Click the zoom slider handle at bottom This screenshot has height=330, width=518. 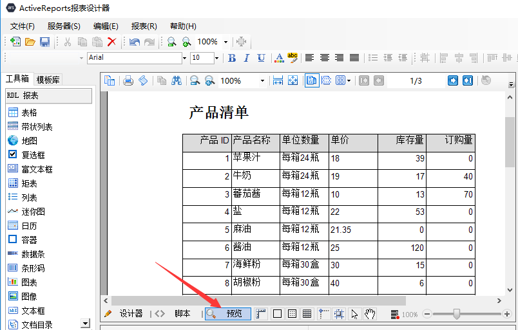point(457,314)
